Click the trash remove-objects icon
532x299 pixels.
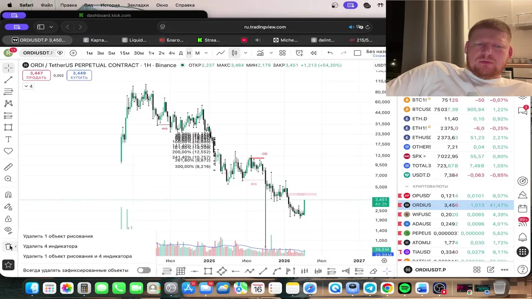point(8,247)
